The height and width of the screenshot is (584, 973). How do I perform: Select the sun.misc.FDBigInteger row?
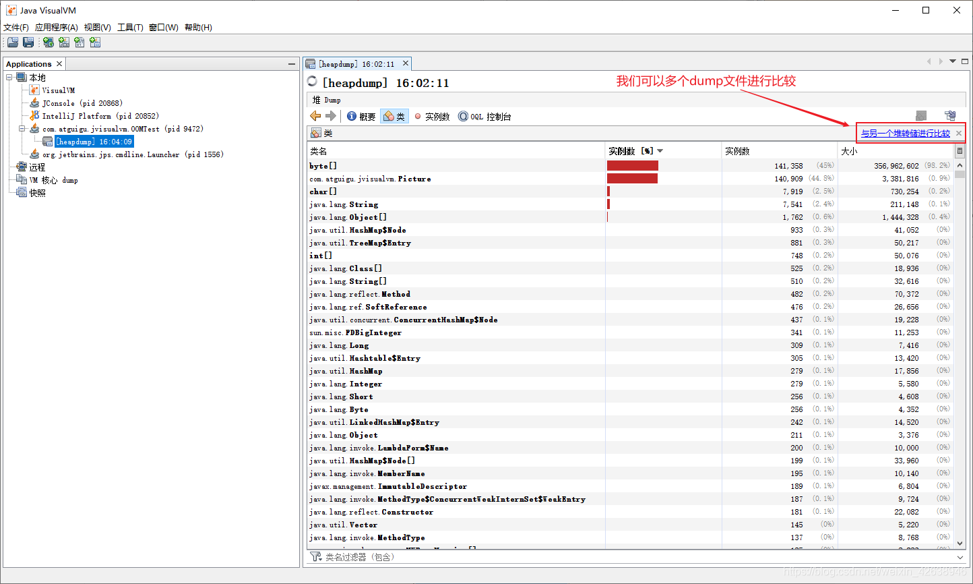pyautogui.click(x=631, y=332)
